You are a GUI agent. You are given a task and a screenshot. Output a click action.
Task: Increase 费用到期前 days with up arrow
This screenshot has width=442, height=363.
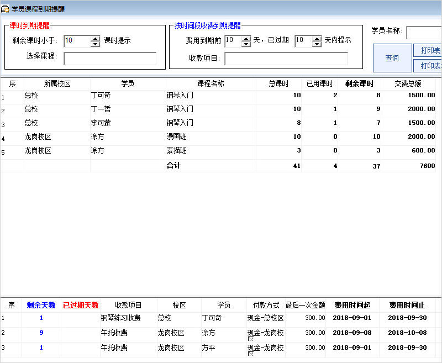(x=246, y=39)
